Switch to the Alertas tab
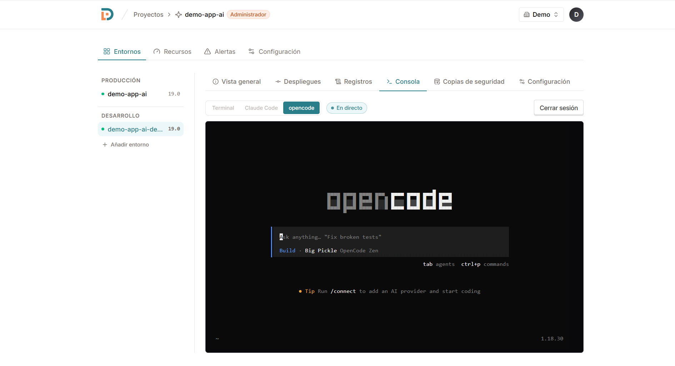Screen dimensions: 675x366 [220, 52]
